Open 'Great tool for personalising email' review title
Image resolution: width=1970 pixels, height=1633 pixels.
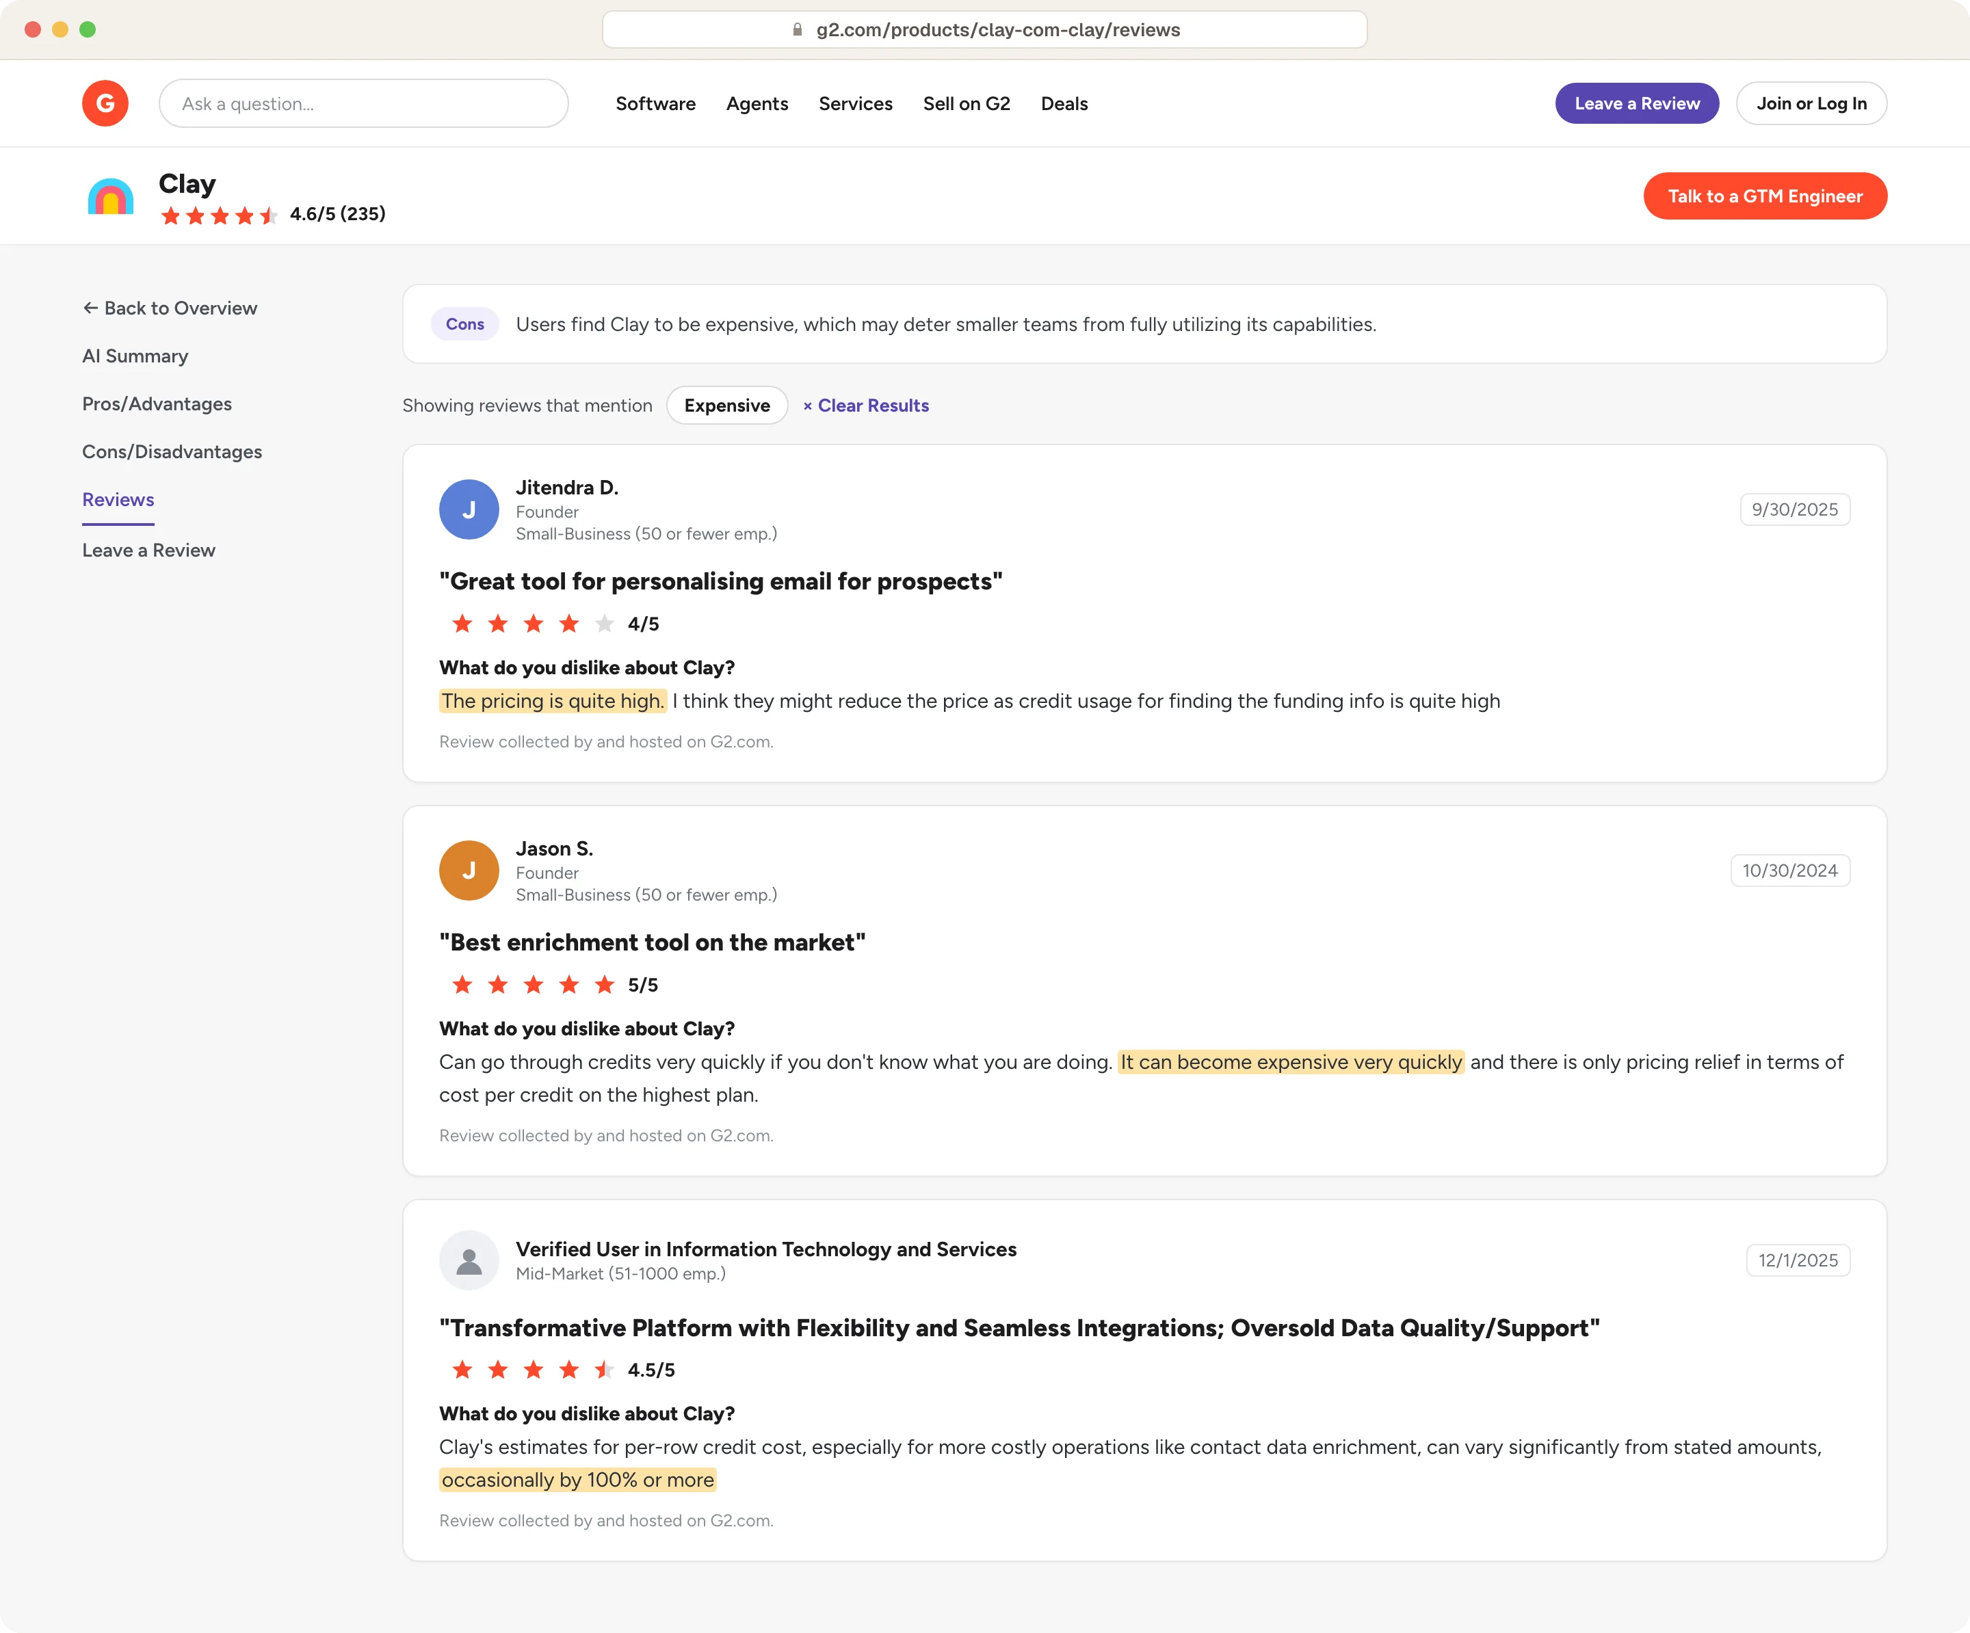tap(720, 581)
